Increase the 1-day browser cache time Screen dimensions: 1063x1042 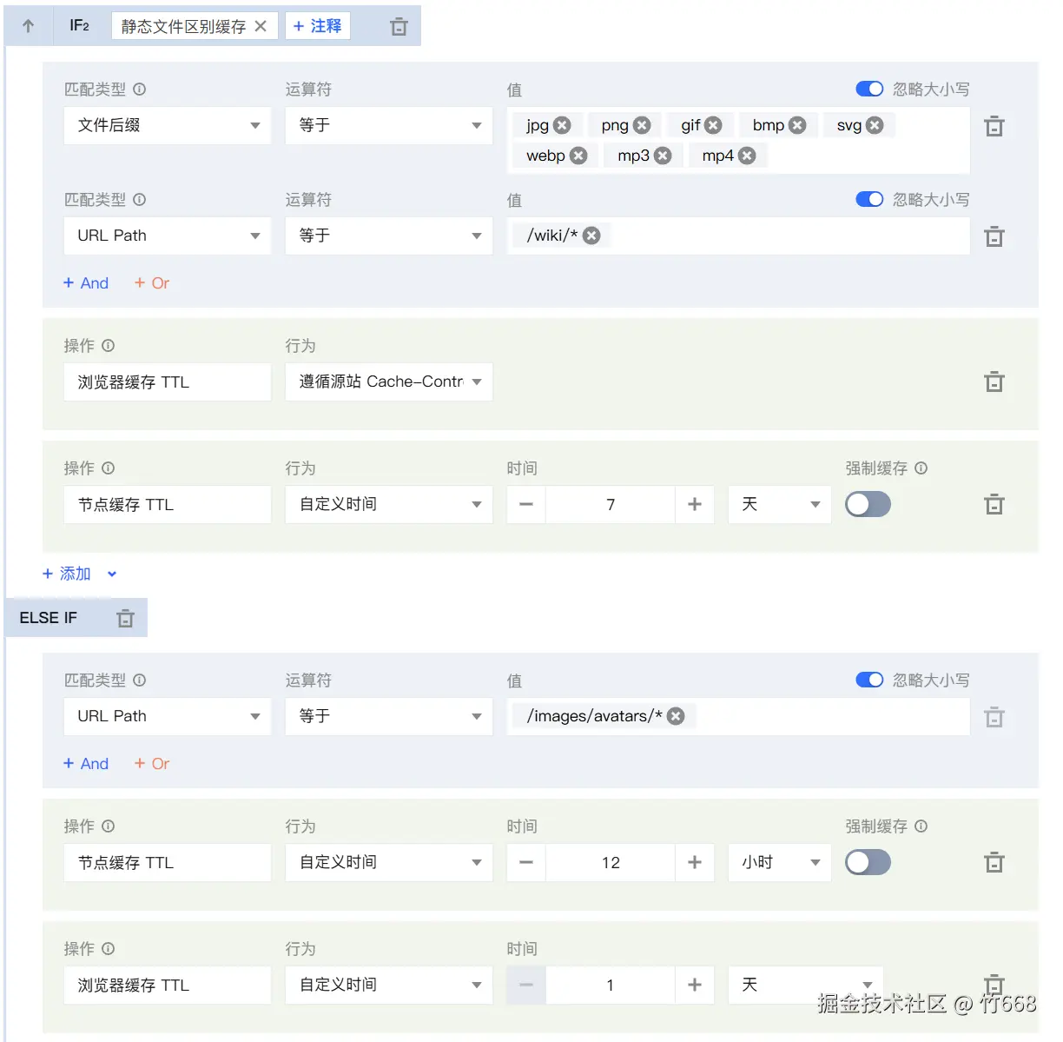(x=695, y=985)
